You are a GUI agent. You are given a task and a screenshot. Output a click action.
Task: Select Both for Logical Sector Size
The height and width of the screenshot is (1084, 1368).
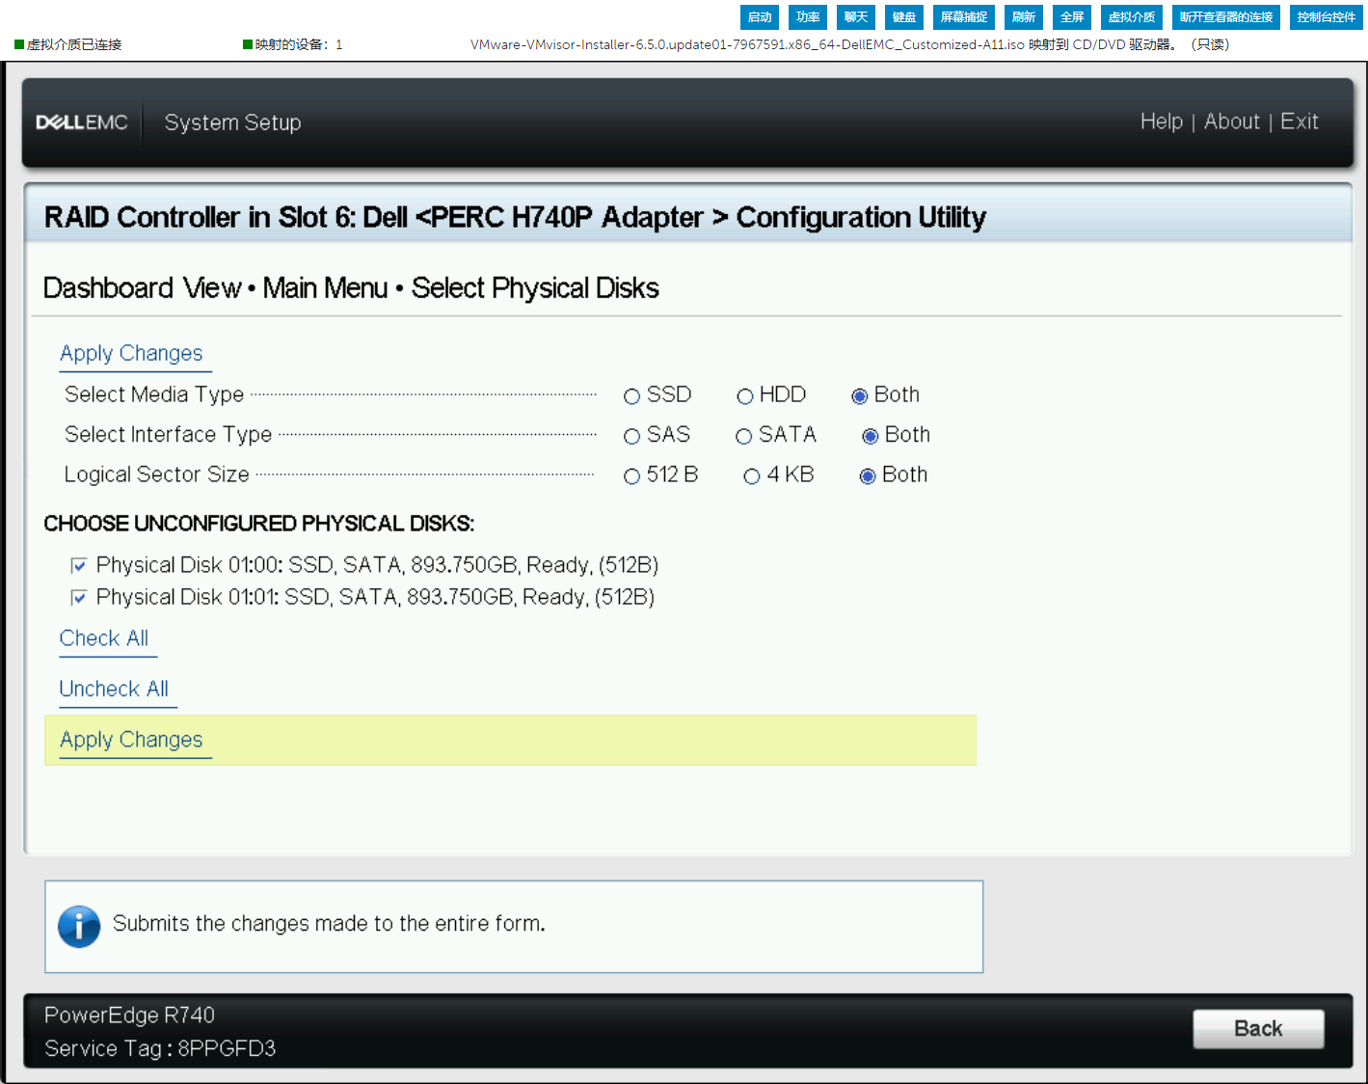[868, 476]
